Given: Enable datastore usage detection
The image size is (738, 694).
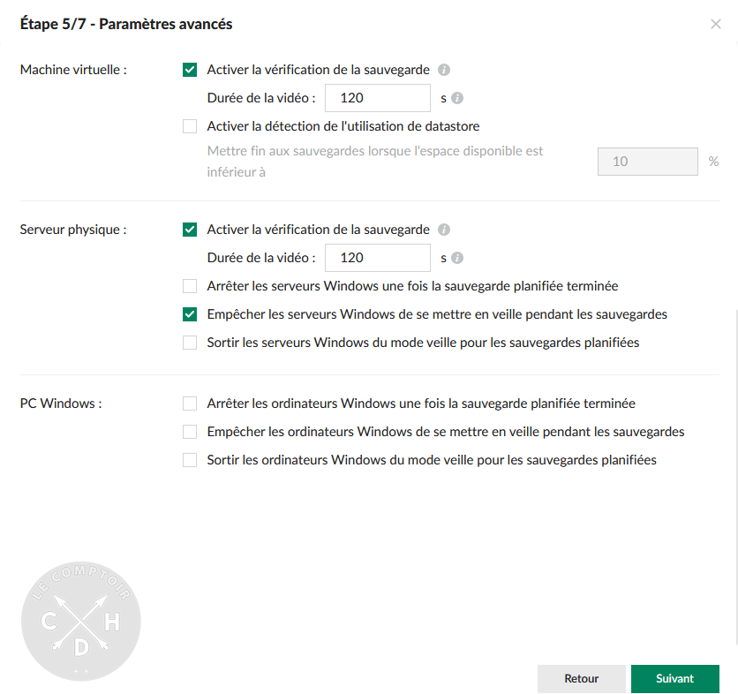Looking at the screenshot, I should point(189,126).
